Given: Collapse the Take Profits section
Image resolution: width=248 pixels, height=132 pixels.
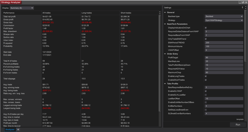Looking at the screenshot, I should pyautogui.click(x=165, y=83).
